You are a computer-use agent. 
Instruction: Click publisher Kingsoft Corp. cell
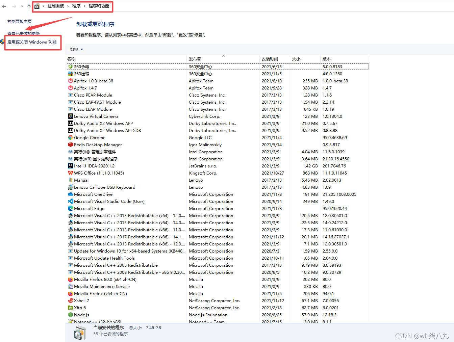203,173
